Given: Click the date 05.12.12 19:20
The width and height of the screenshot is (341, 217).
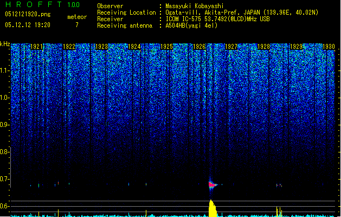Looking at the screenshot, I should tap(28, 25).
